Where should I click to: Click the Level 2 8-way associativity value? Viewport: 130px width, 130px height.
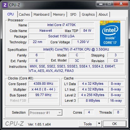point(116,95)
